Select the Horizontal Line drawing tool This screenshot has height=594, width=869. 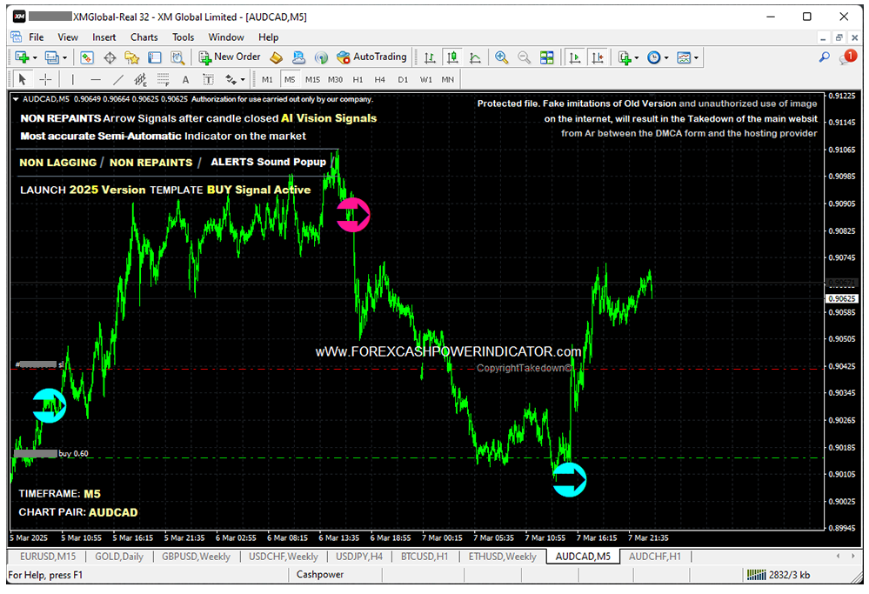click(96, 79)
